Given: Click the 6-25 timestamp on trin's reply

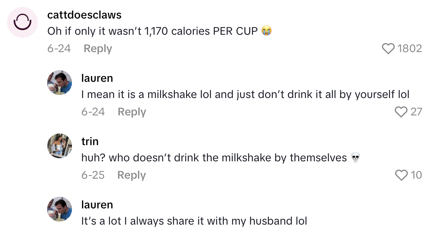Looking at the screenshot, I should point(93,175).
